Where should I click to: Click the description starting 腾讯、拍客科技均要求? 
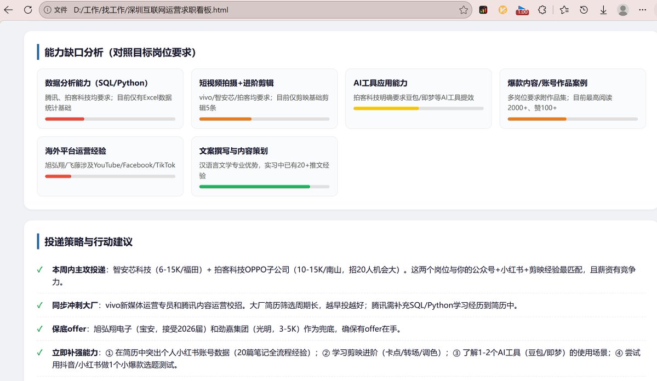[108, 102]
